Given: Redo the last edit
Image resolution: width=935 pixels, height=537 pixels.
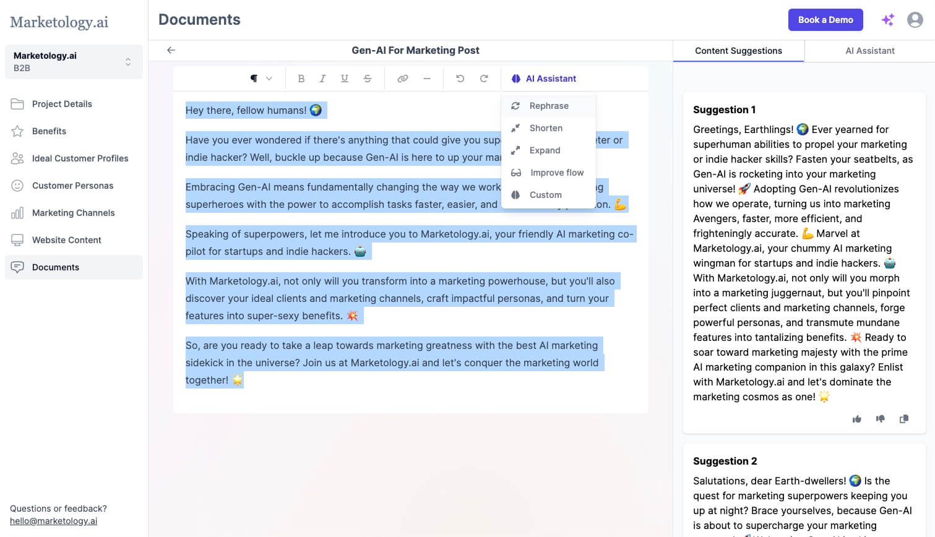Looking at the screenshot, I should point(484,79).
